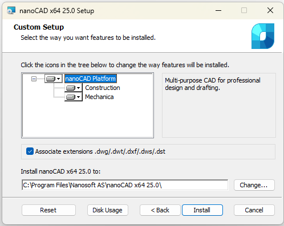Uncheck Associate extensions .dwg/.dwt/.dxf checkbox
This screenshot has height=226, width=284.
pyautogui.click(x=30, y=151)
